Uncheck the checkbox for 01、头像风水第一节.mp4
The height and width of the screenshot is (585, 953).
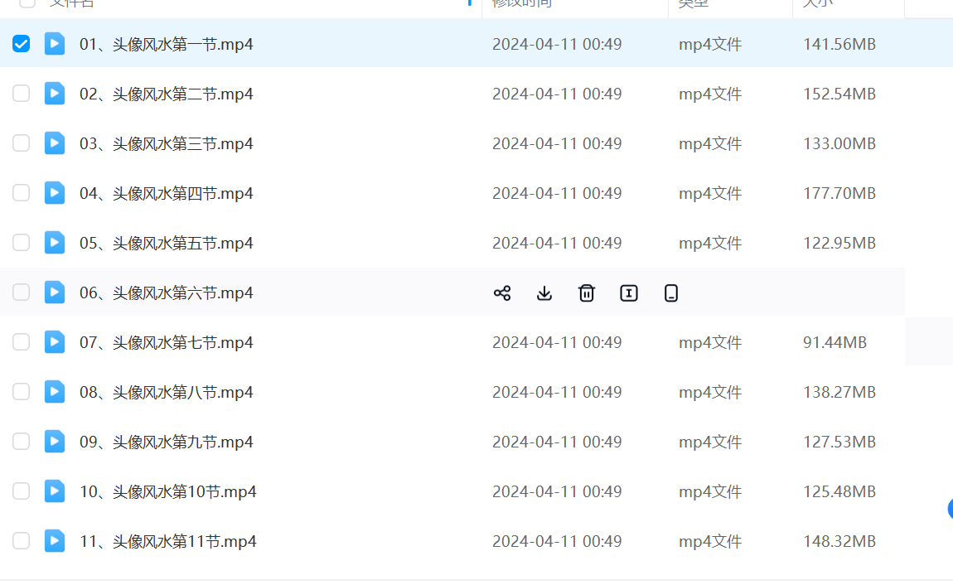coord(22,44)
